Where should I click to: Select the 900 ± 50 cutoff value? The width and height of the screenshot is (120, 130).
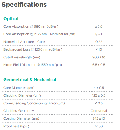99,57
